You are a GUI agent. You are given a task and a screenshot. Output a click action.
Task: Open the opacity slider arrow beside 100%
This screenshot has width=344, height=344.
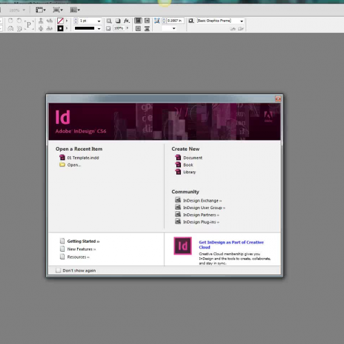pyautogui.click(x=127, y=28)
